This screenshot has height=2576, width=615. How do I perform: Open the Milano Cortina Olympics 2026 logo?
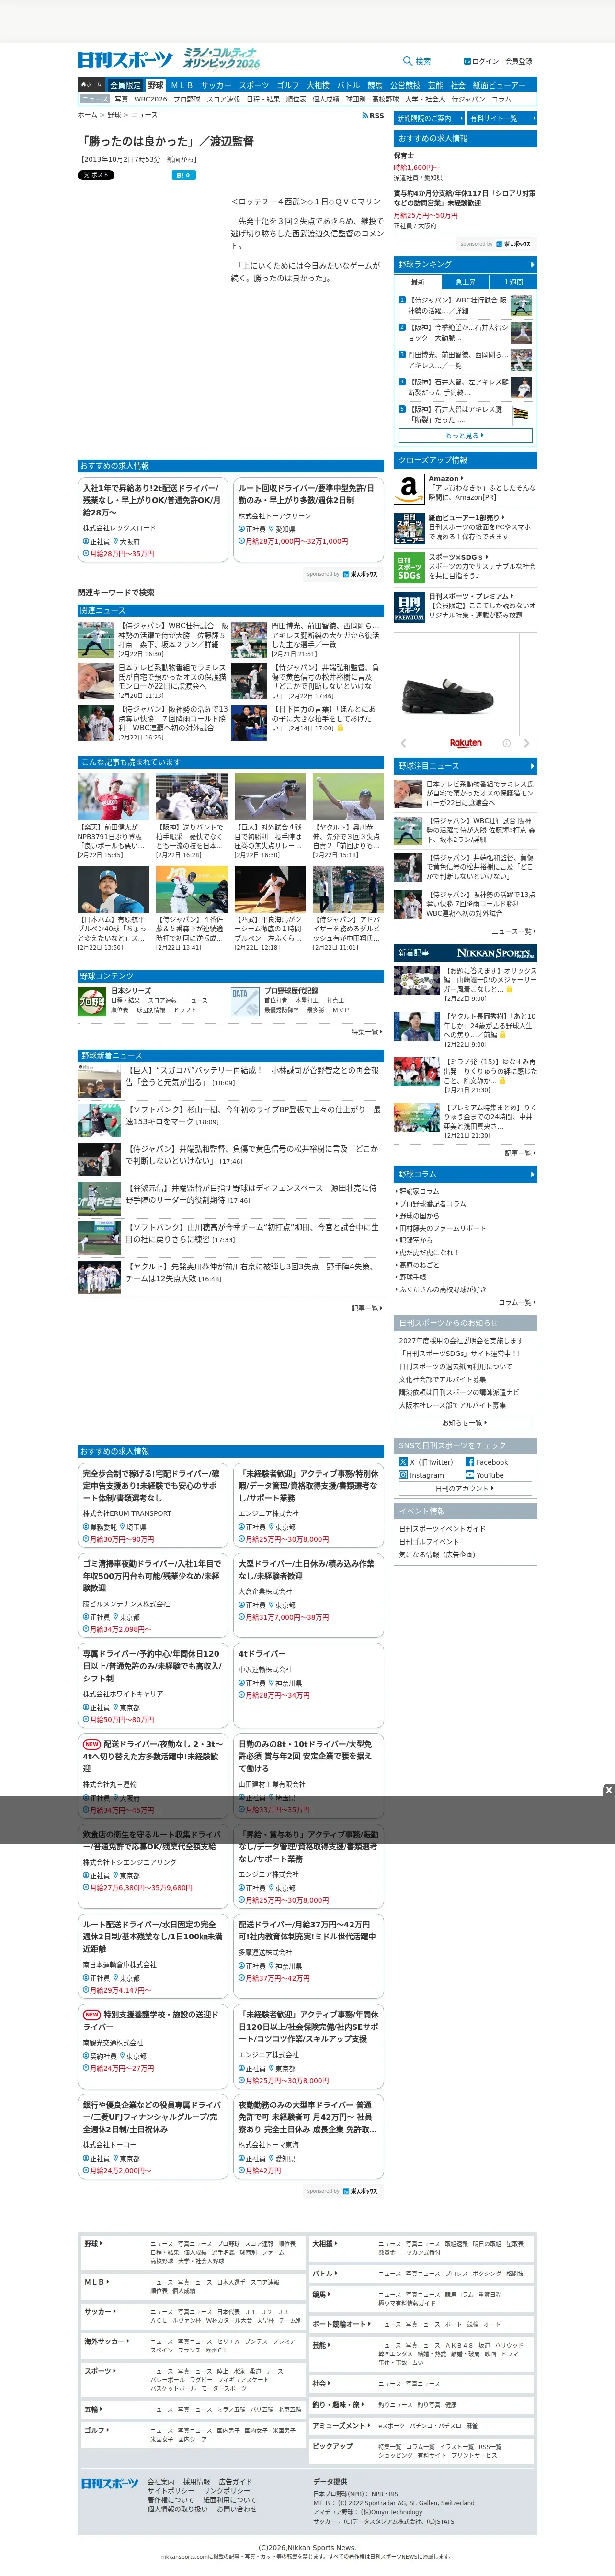[x=221, y=58]
